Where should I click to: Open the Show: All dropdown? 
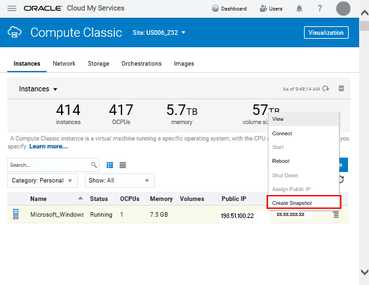(x=119, y=181)
